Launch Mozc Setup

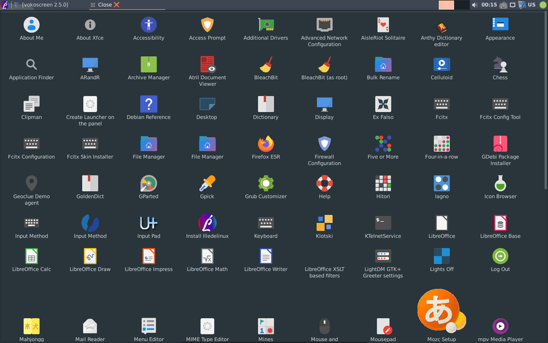click(x=441, y=315)
